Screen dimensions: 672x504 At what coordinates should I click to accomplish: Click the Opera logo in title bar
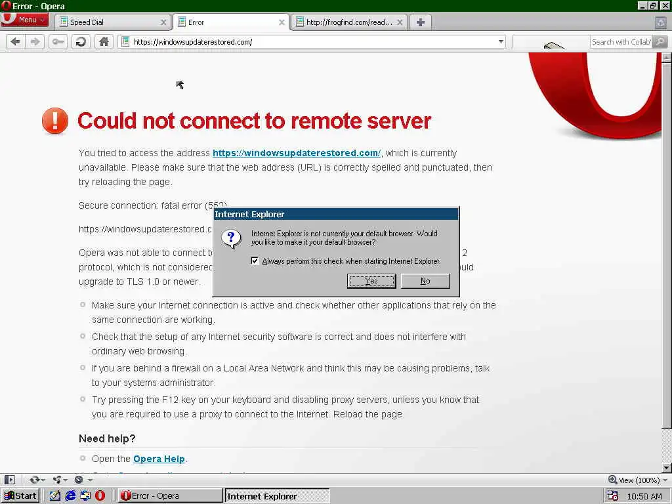click(6, 6)
